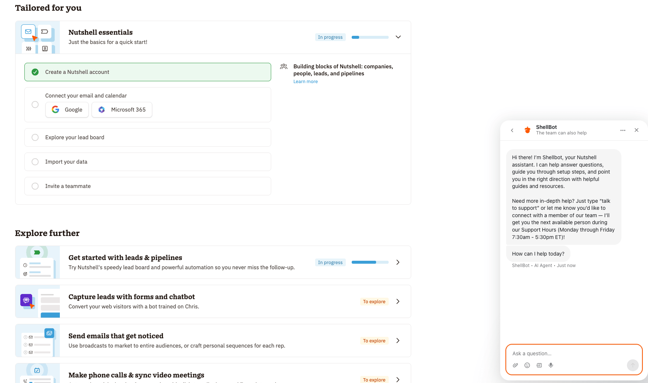648x383 pixels.
Task: Toggle the Import your data circle
Action: click(x=35, y=162)
